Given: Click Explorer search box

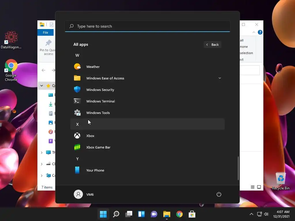Looking at the screenshot, I should point(250,70).
